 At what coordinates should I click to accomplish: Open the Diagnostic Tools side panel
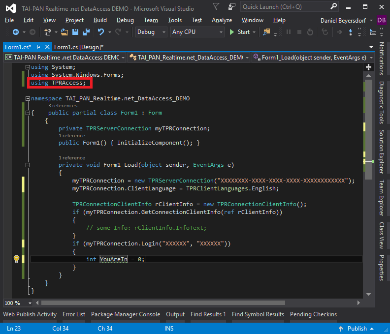coord(381,102)
